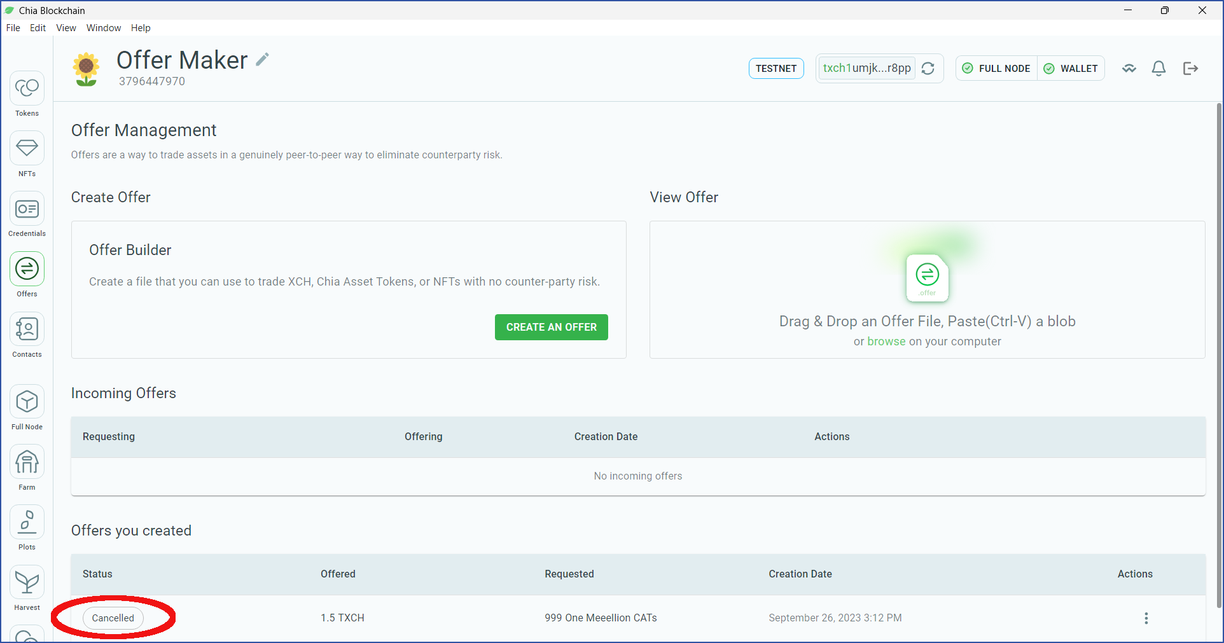Click the No incoming offers message
Viewport: 1224px width, 643px height.
[638, 476]
